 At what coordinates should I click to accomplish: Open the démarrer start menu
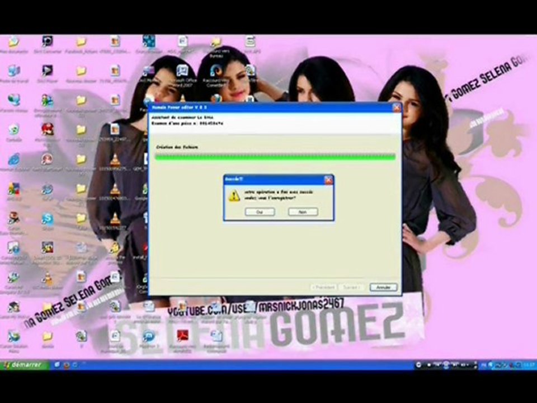pyautogui.click(x=24, y=365)
